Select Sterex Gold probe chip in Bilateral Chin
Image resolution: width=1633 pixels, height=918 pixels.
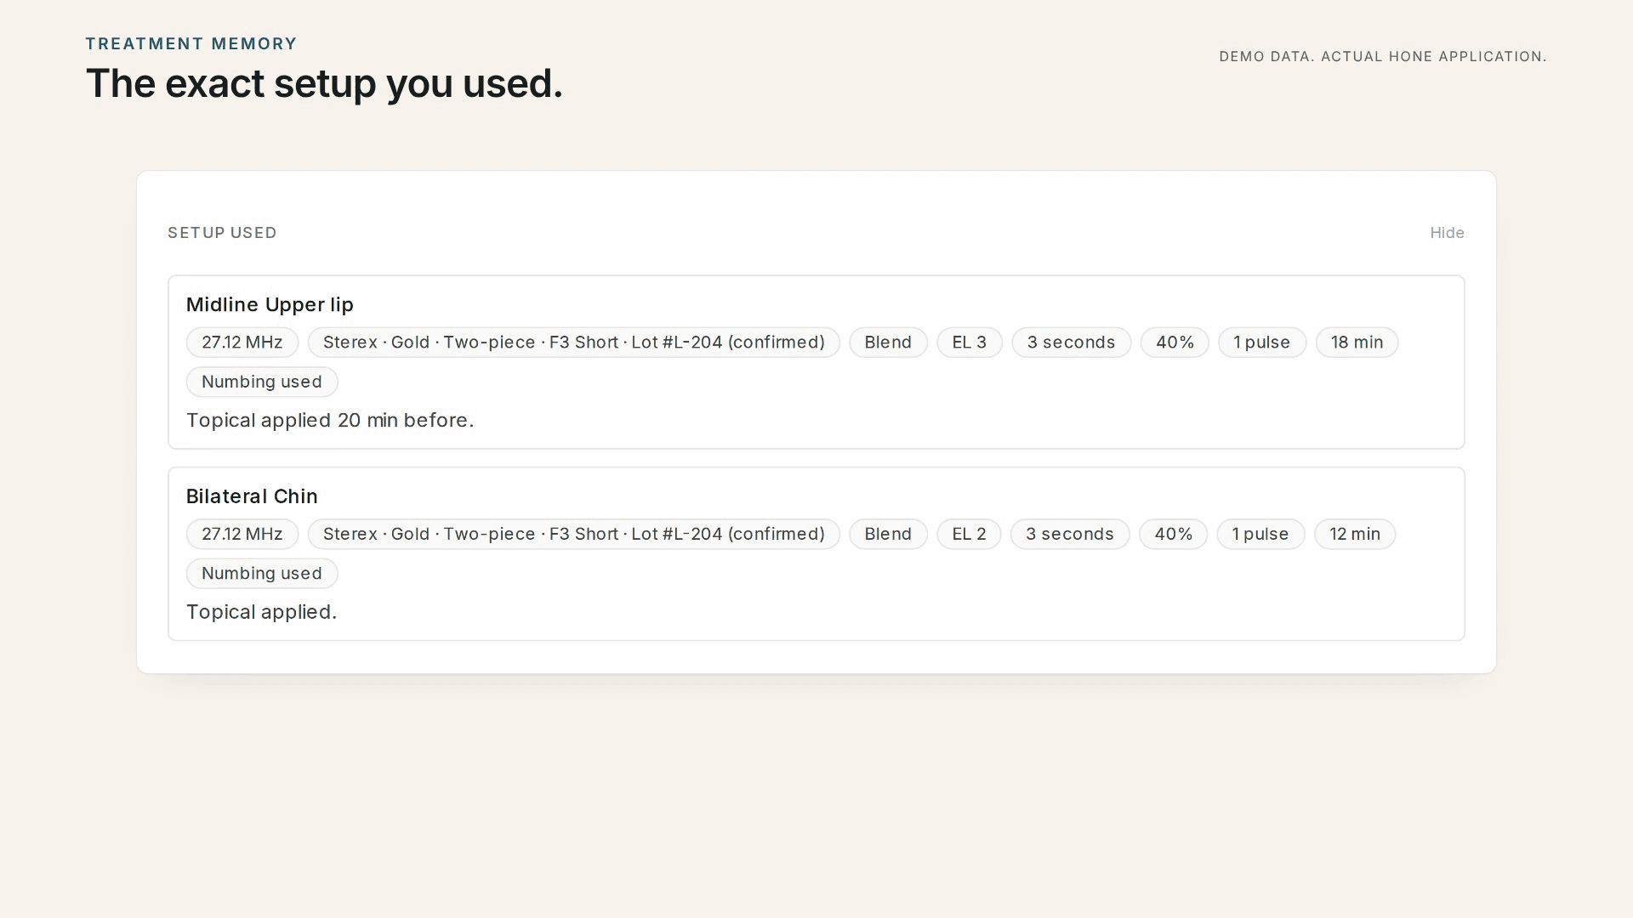[574, 535]
